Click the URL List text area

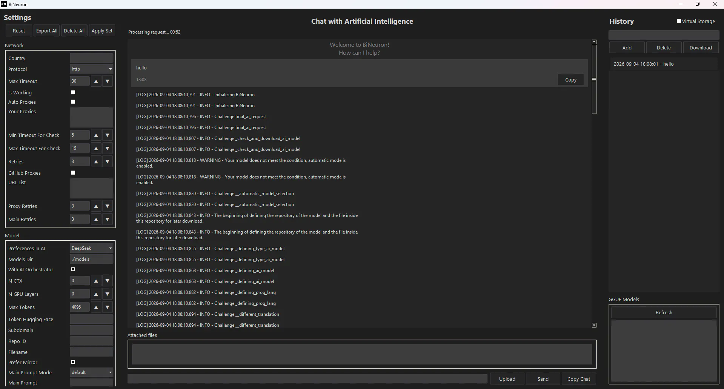[x=91, y=188]
